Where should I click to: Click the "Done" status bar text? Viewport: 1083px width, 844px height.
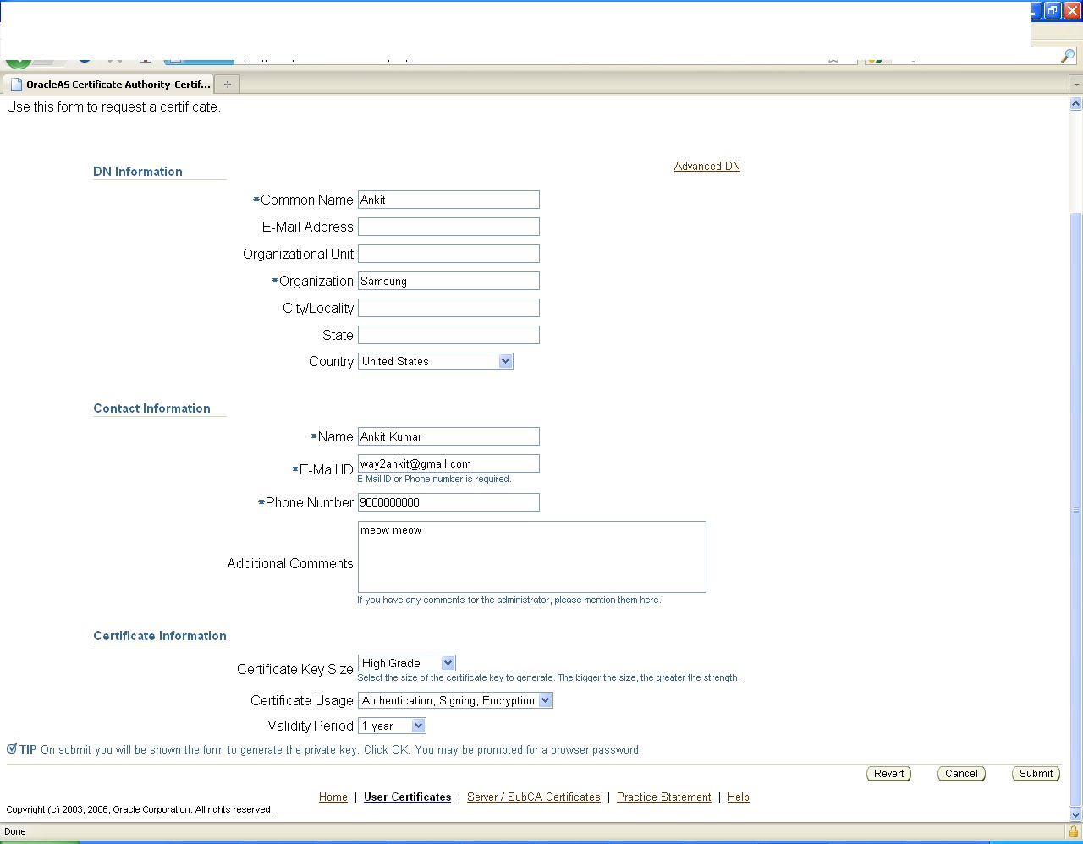coord(15,831)
